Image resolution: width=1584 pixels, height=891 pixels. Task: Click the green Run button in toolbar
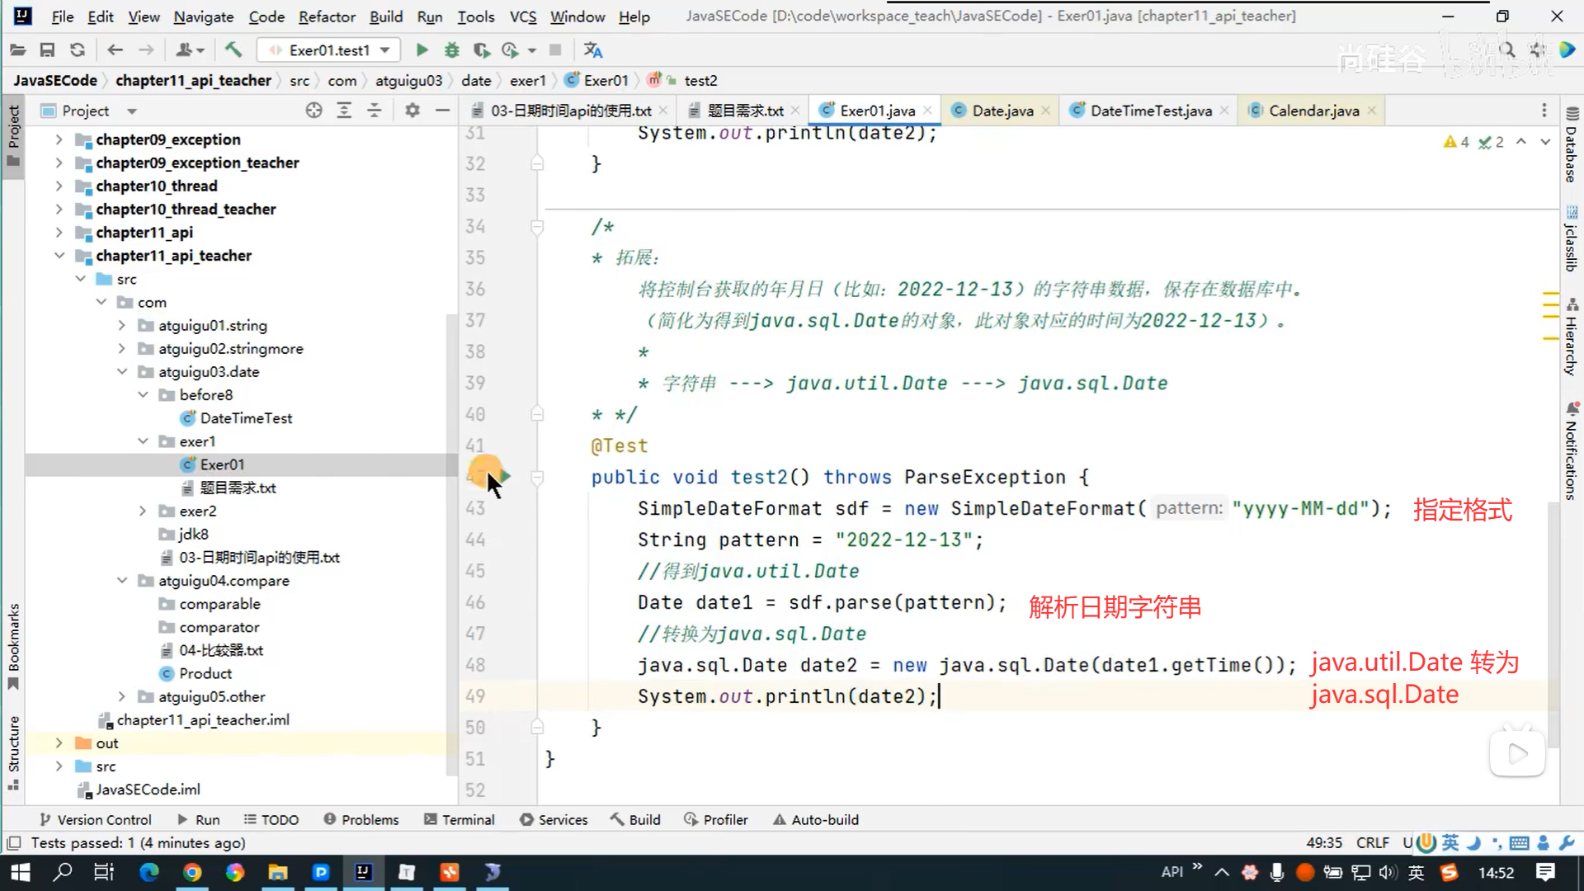(x=422, y=50)
